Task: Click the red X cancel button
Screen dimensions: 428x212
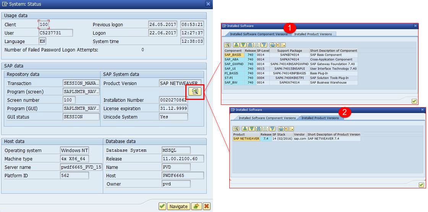Action: (x=207, y=206)
